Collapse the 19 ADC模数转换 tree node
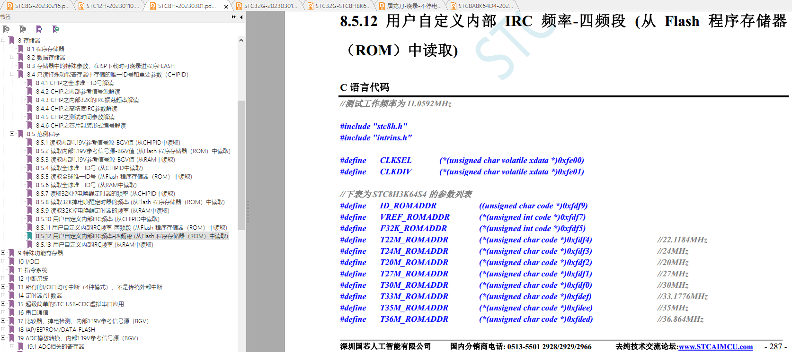Screen dimensions: 792x352 pyautogui.click(x=3, y=338)
